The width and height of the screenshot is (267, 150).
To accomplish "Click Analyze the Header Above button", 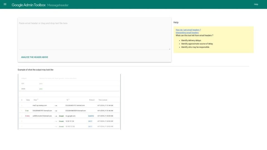I will coord(34,57).
